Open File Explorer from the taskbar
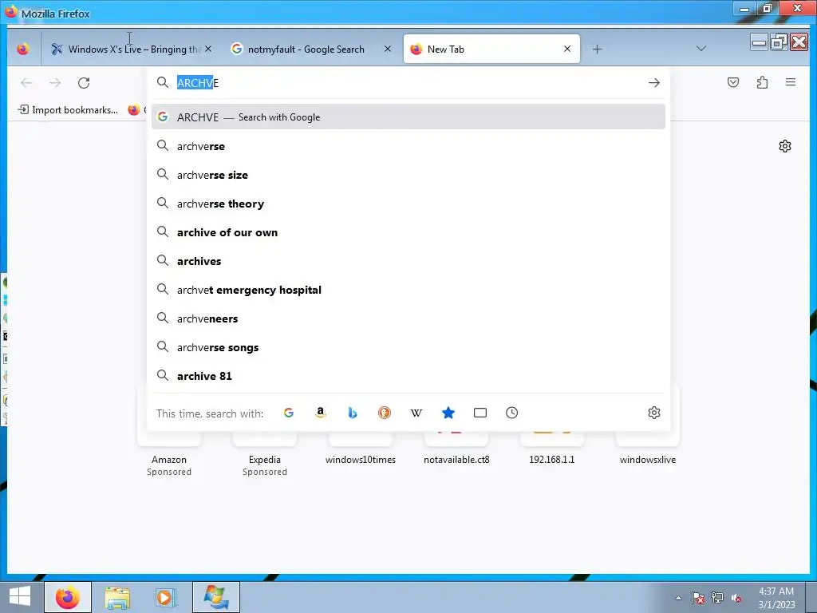 pyautogui.click(x=117, y=597)
